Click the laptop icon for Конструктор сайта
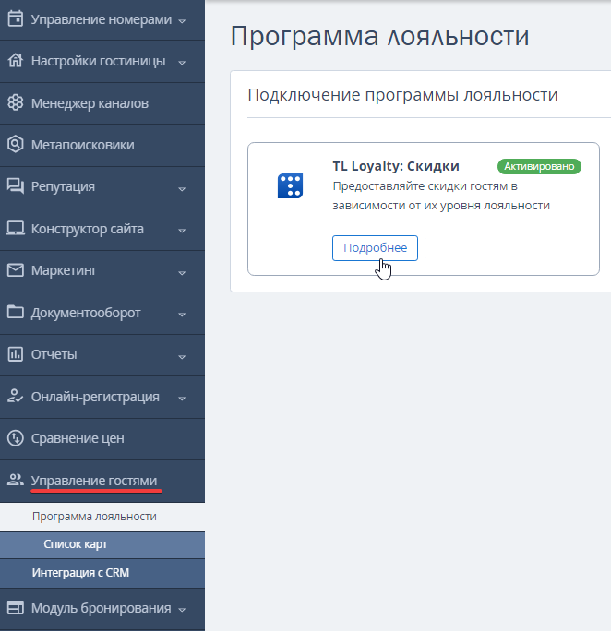The width and height of the screenshot is (611, 631). [x=16, y=228]
